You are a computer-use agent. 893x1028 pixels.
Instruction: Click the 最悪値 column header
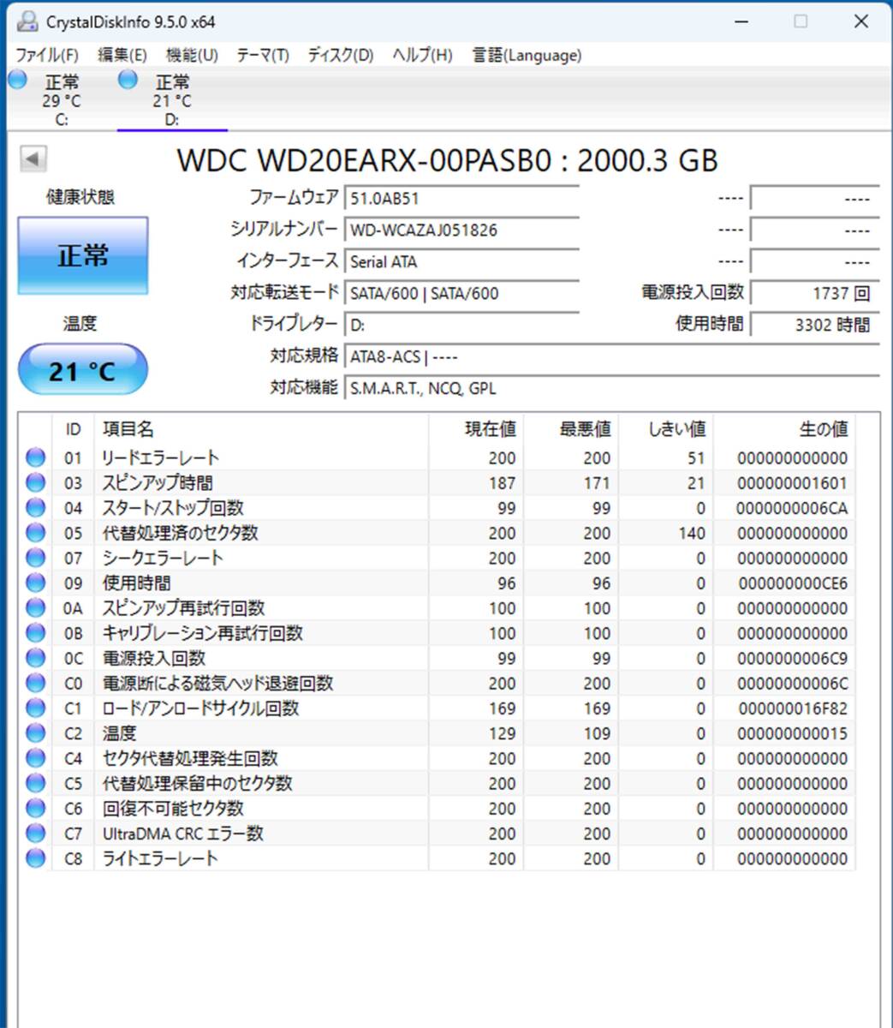click(x=572, y=429)
